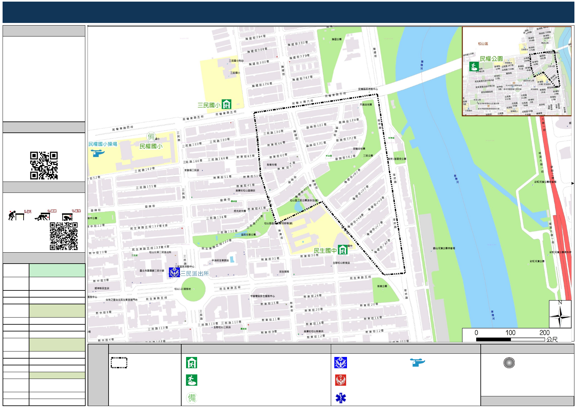This screenshot has height=408, width=577.
Task: Click the '三民路155巷' label
Action: point(146,187)
